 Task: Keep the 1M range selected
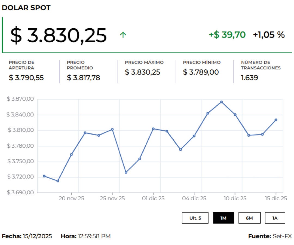pyautogui.click(x=224, y=218)
